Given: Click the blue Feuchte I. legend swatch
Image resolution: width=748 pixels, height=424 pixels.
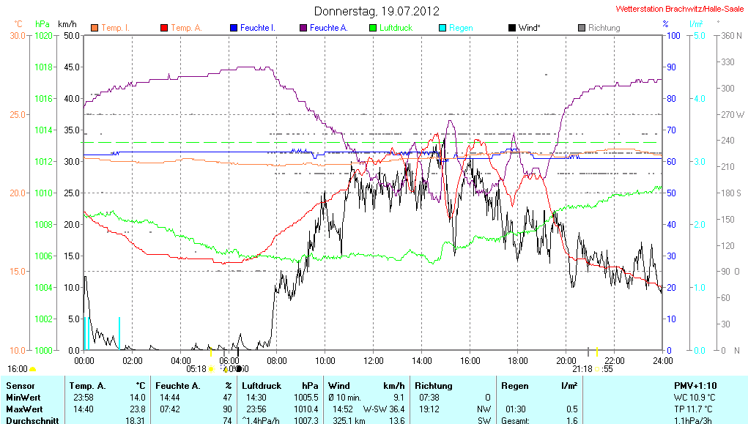Looking at the screenshot, I should coord(234,28).
